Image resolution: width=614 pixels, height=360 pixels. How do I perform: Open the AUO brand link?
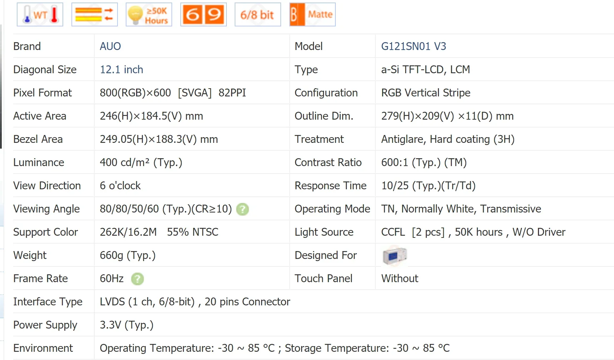[x=110, y=46]
